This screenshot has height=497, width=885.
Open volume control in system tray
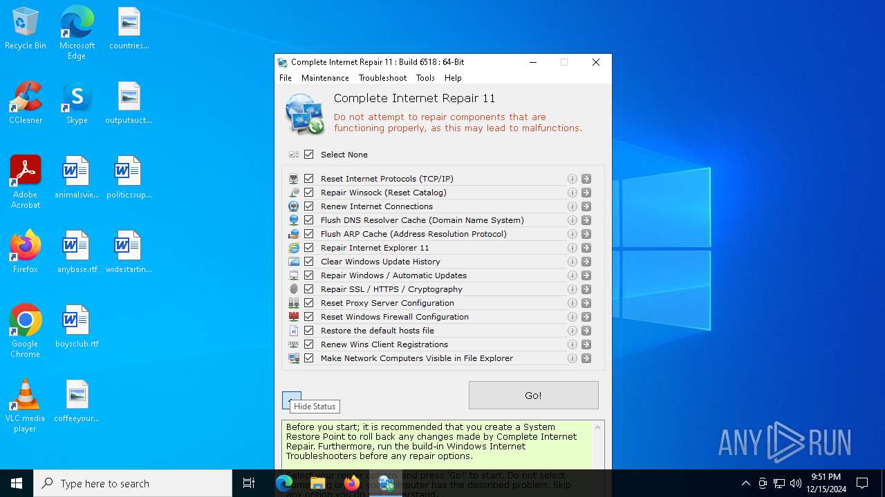point(796,483)
